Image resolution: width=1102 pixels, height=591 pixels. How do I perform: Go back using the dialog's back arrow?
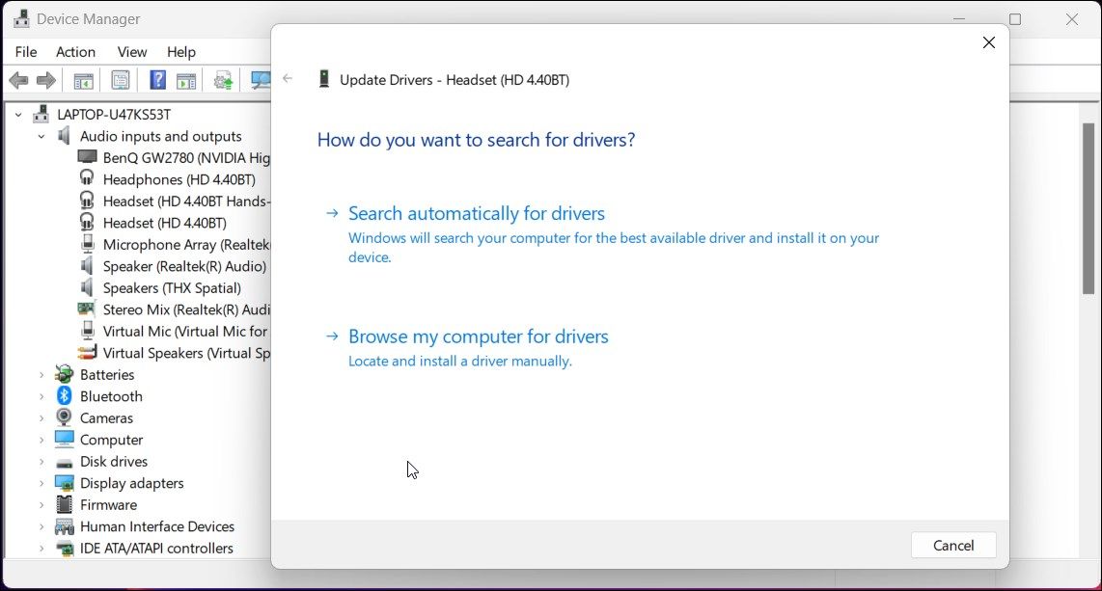point(288,79)
